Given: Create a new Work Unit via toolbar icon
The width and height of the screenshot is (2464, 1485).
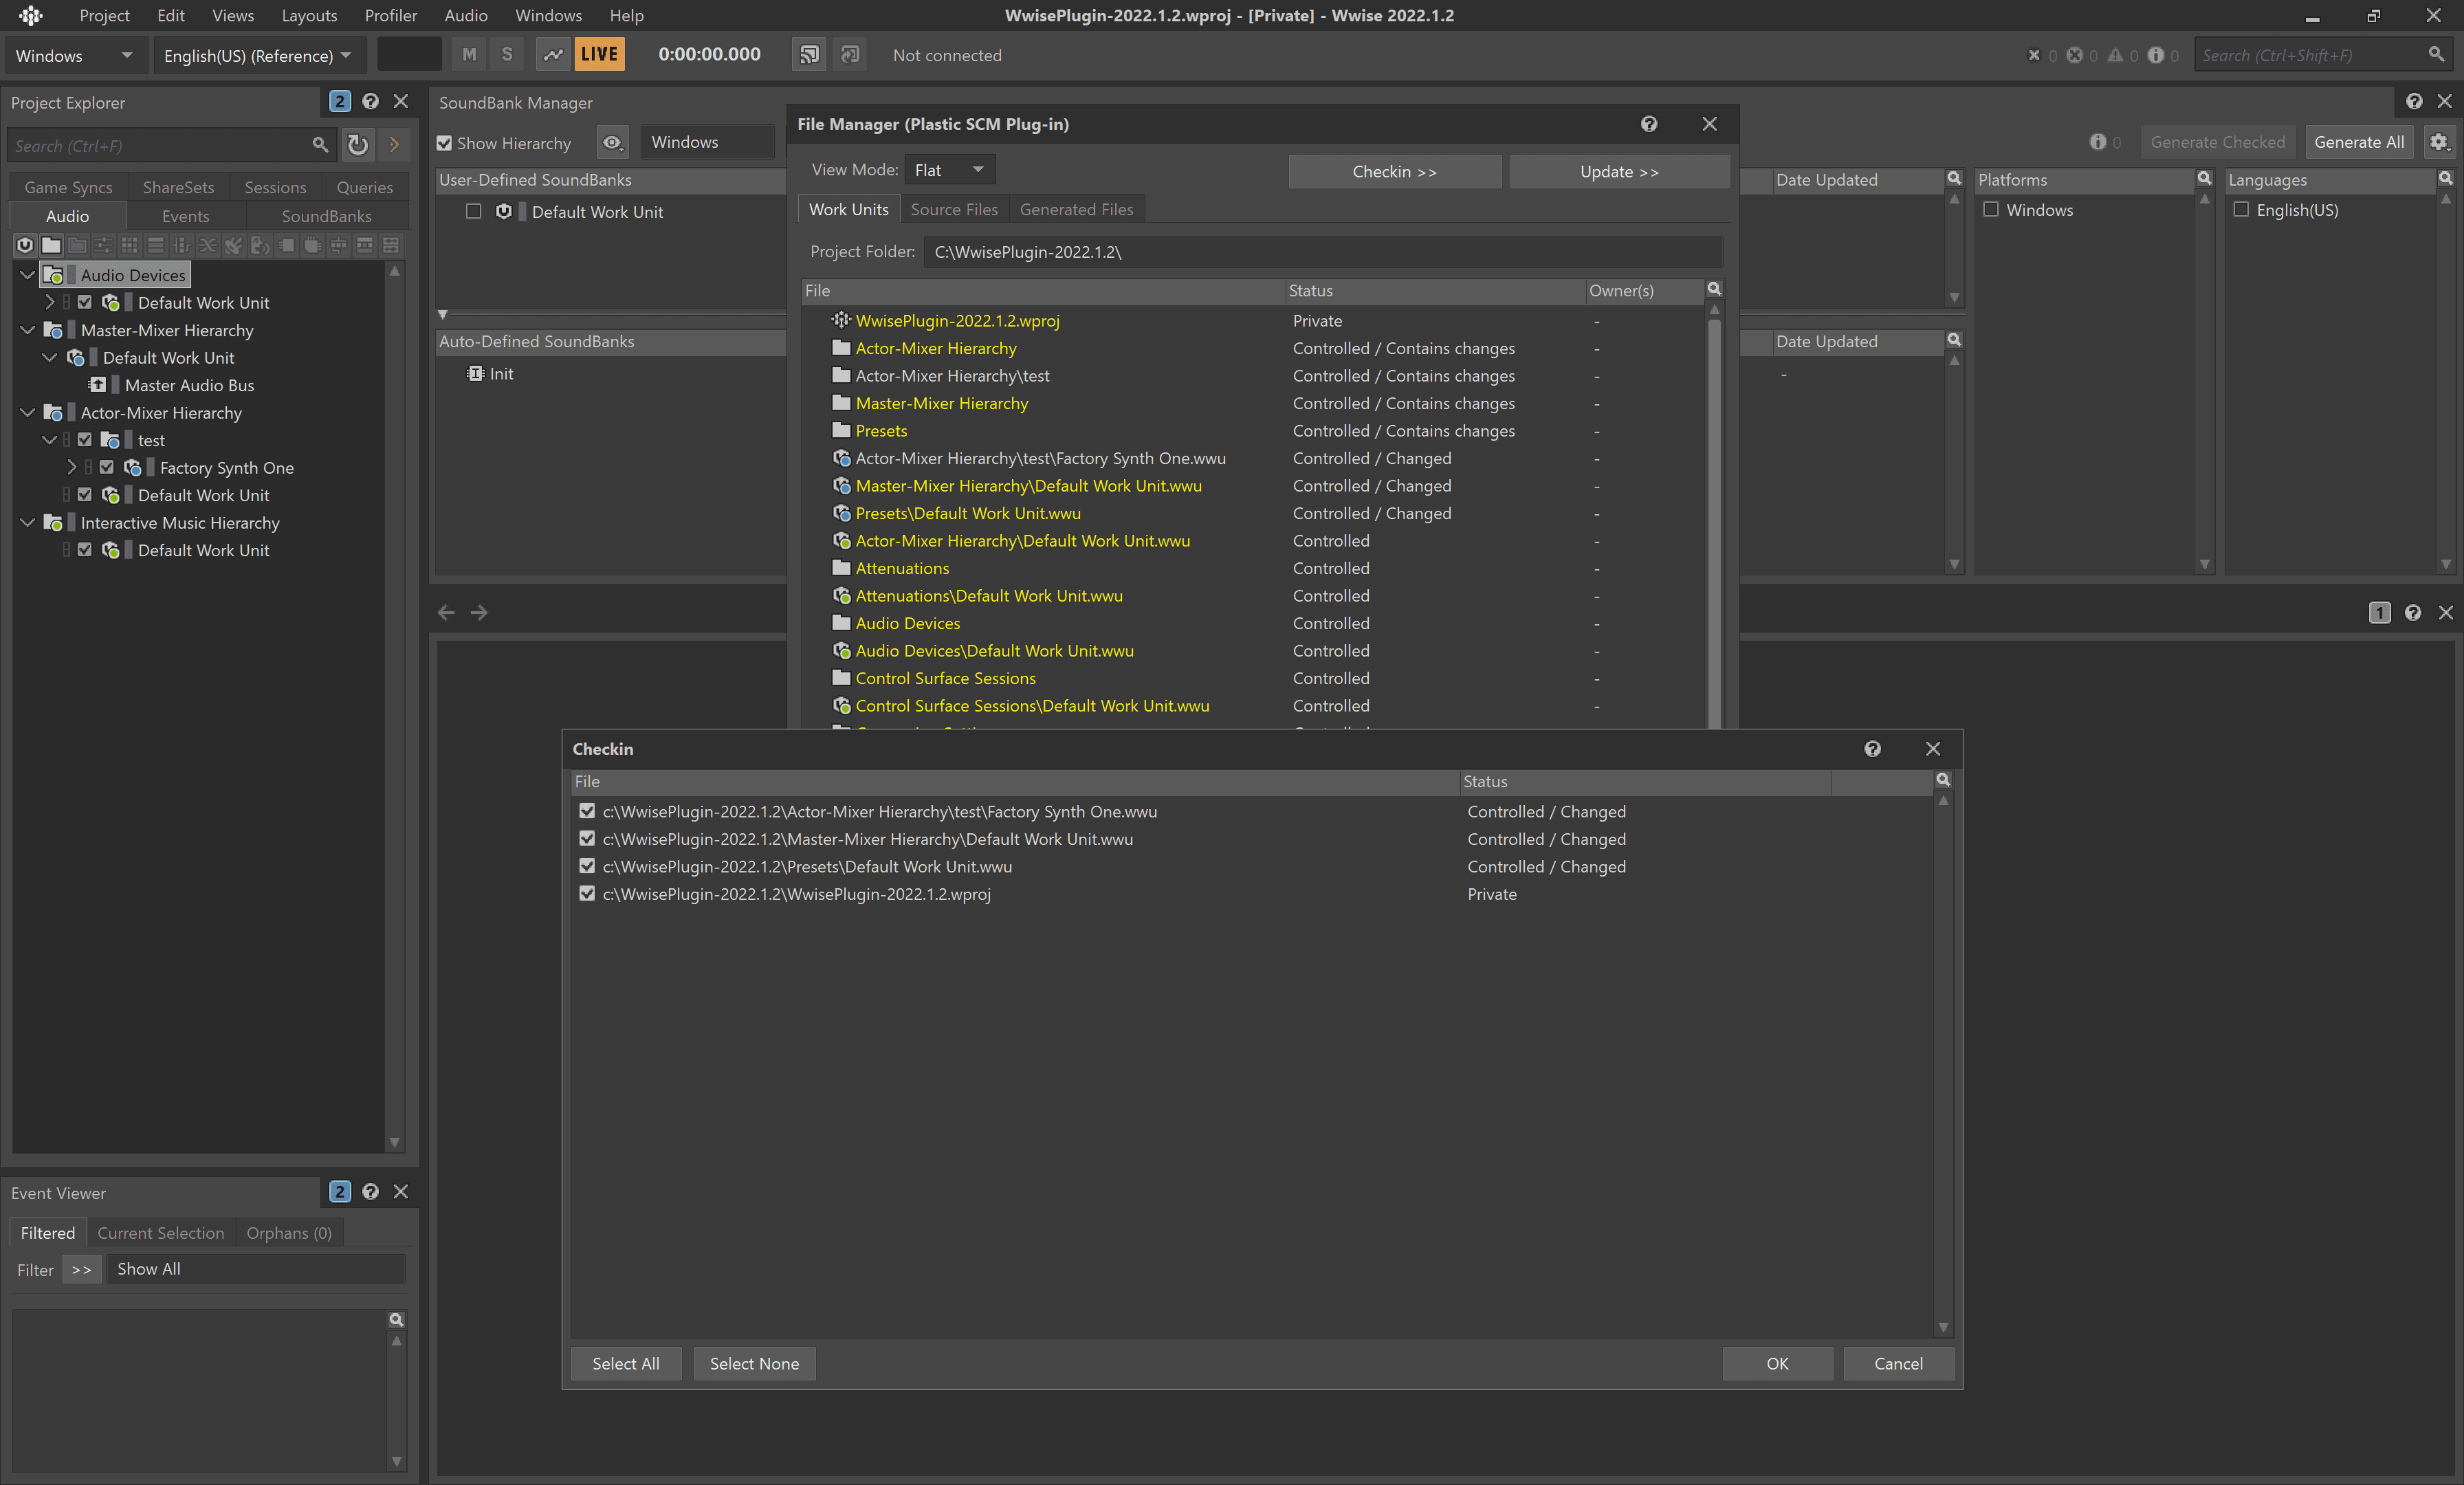Looking at the screenshot, I should click(x=26, y=245).
